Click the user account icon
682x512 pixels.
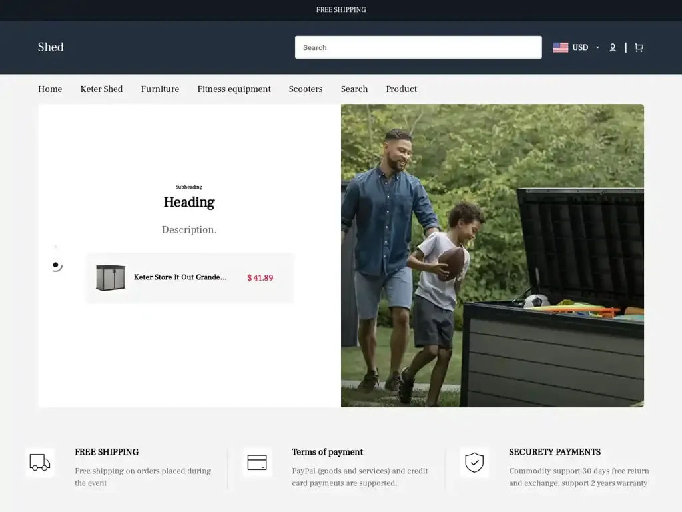pos(613,47)
